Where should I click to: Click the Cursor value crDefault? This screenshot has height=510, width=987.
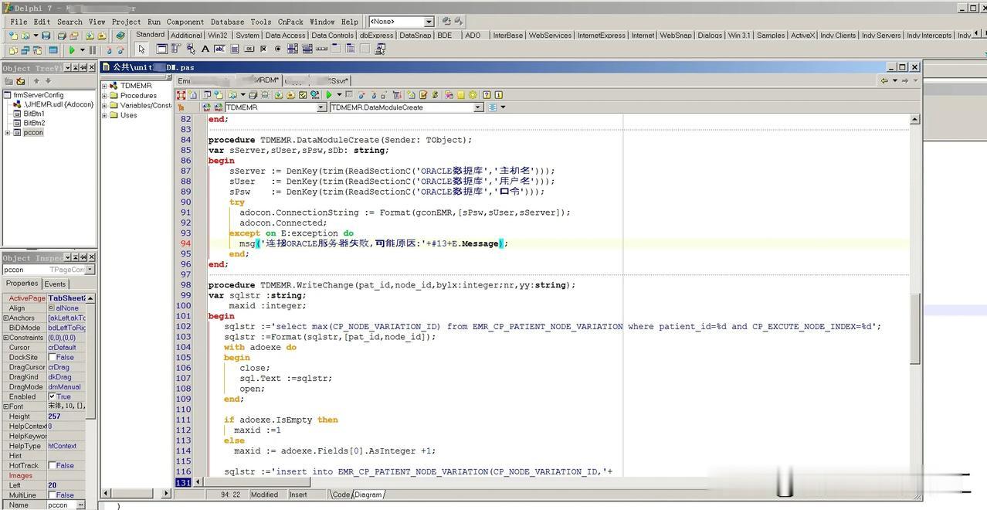click(63, 348)
